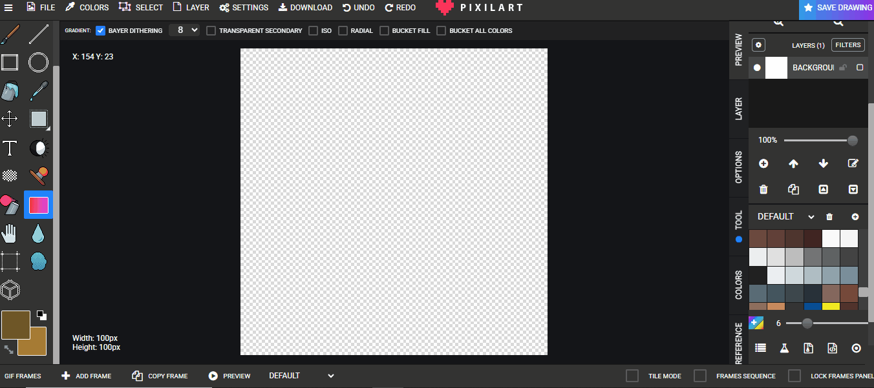Choose the Circle shape tool
This screenshot has height=388, width=874.
[x=39, y=63]
